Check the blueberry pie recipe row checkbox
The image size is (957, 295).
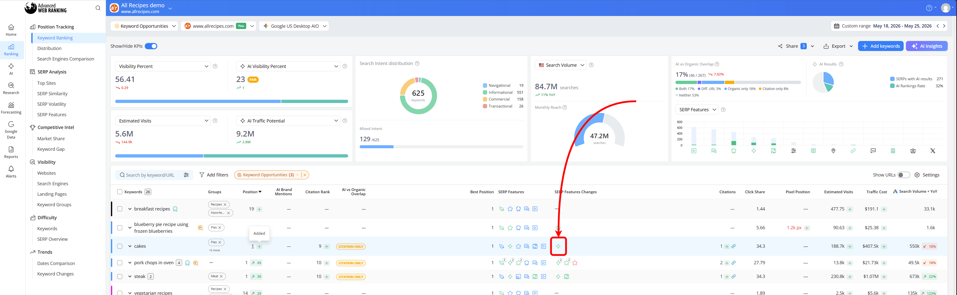[x=120, y=228]
